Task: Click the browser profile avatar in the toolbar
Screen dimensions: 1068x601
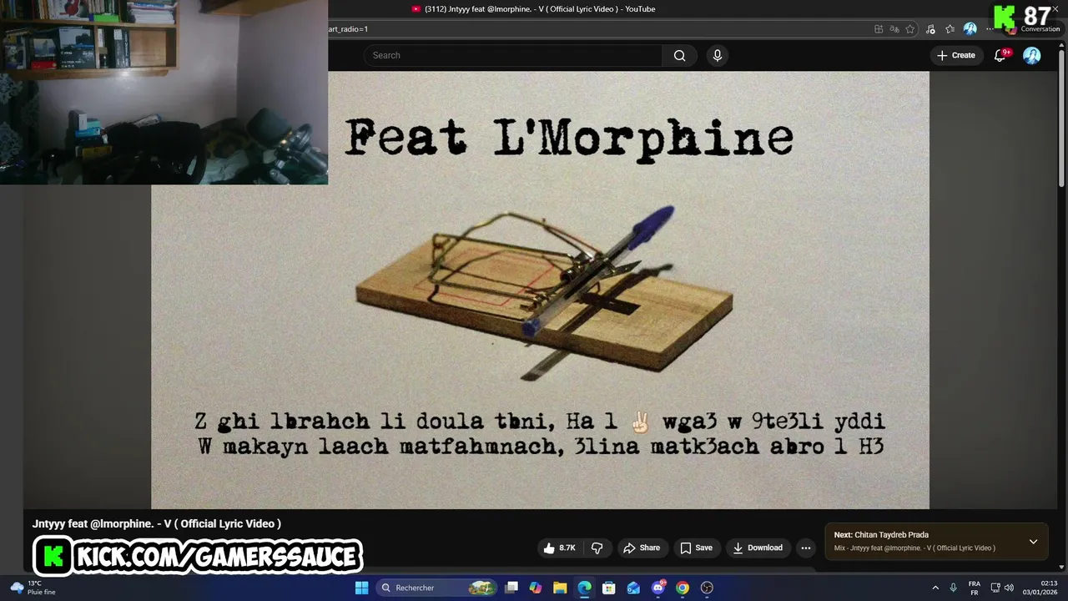Action: point(970,28)
